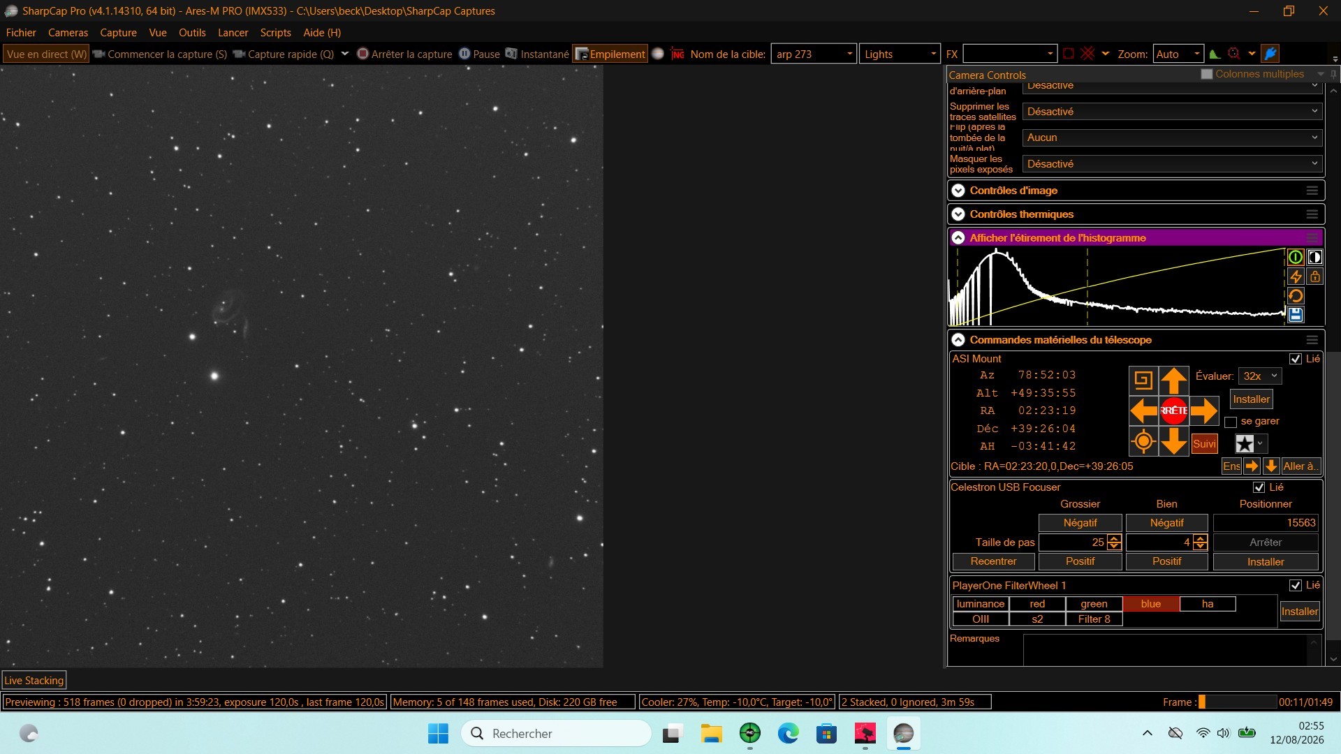Open the Fichier menu

coord(21,33)
